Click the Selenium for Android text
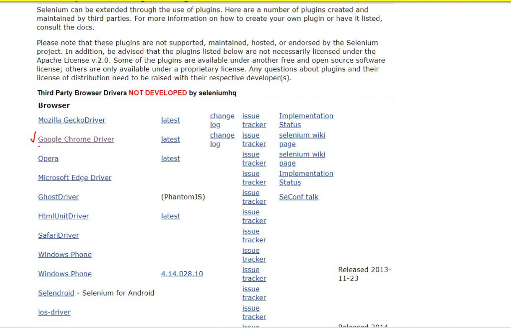This screenshot has height=328, width=511. point(118,293)
